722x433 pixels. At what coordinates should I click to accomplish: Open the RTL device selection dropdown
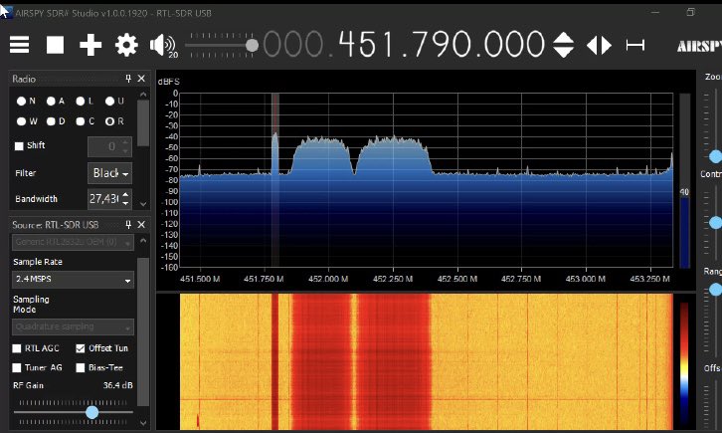pos(73,242)
